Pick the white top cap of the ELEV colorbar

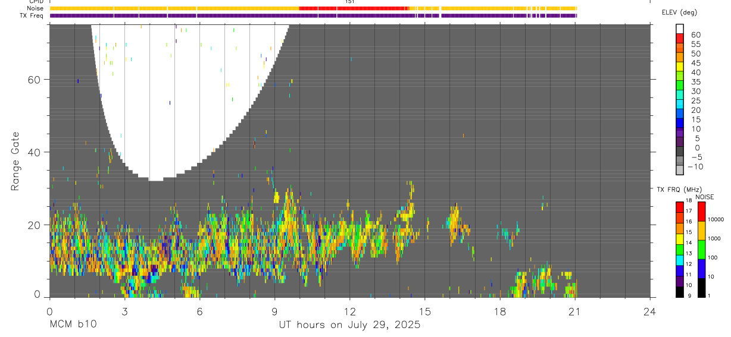(x=680, y=29)
